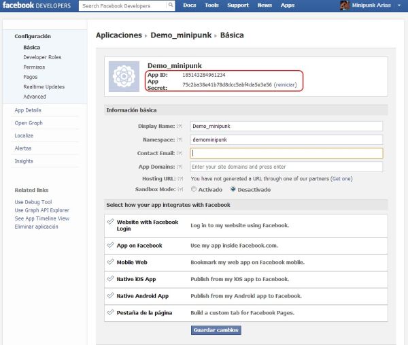Click the Use Graph API Explorer link
This screenshot has height=345, width=408.
[42, 210]
